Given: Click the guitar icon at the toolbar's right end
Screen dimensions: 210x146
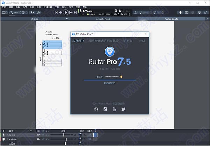Looking at the screenshot, I should 205,13.
